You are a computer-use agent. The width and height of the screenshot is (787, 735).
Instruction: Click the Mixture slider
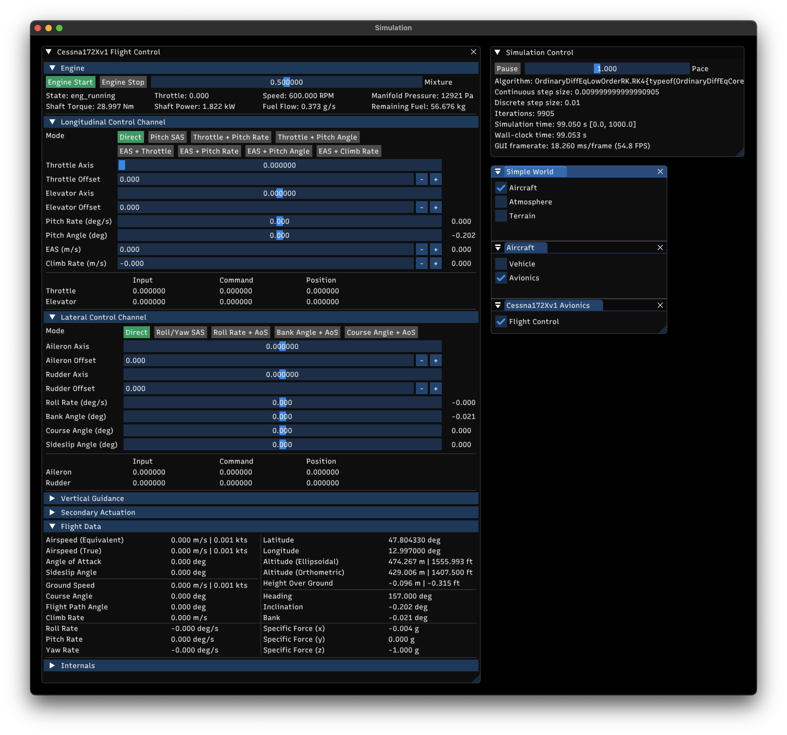tap(287, 82)
